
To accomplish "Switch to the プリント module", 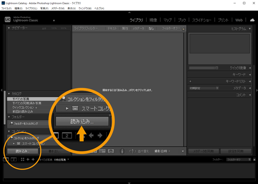I will click(x=223, y=20).
